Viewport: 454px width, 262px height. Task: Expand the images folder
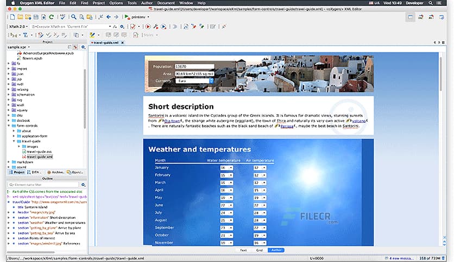[x=19, y=147]
